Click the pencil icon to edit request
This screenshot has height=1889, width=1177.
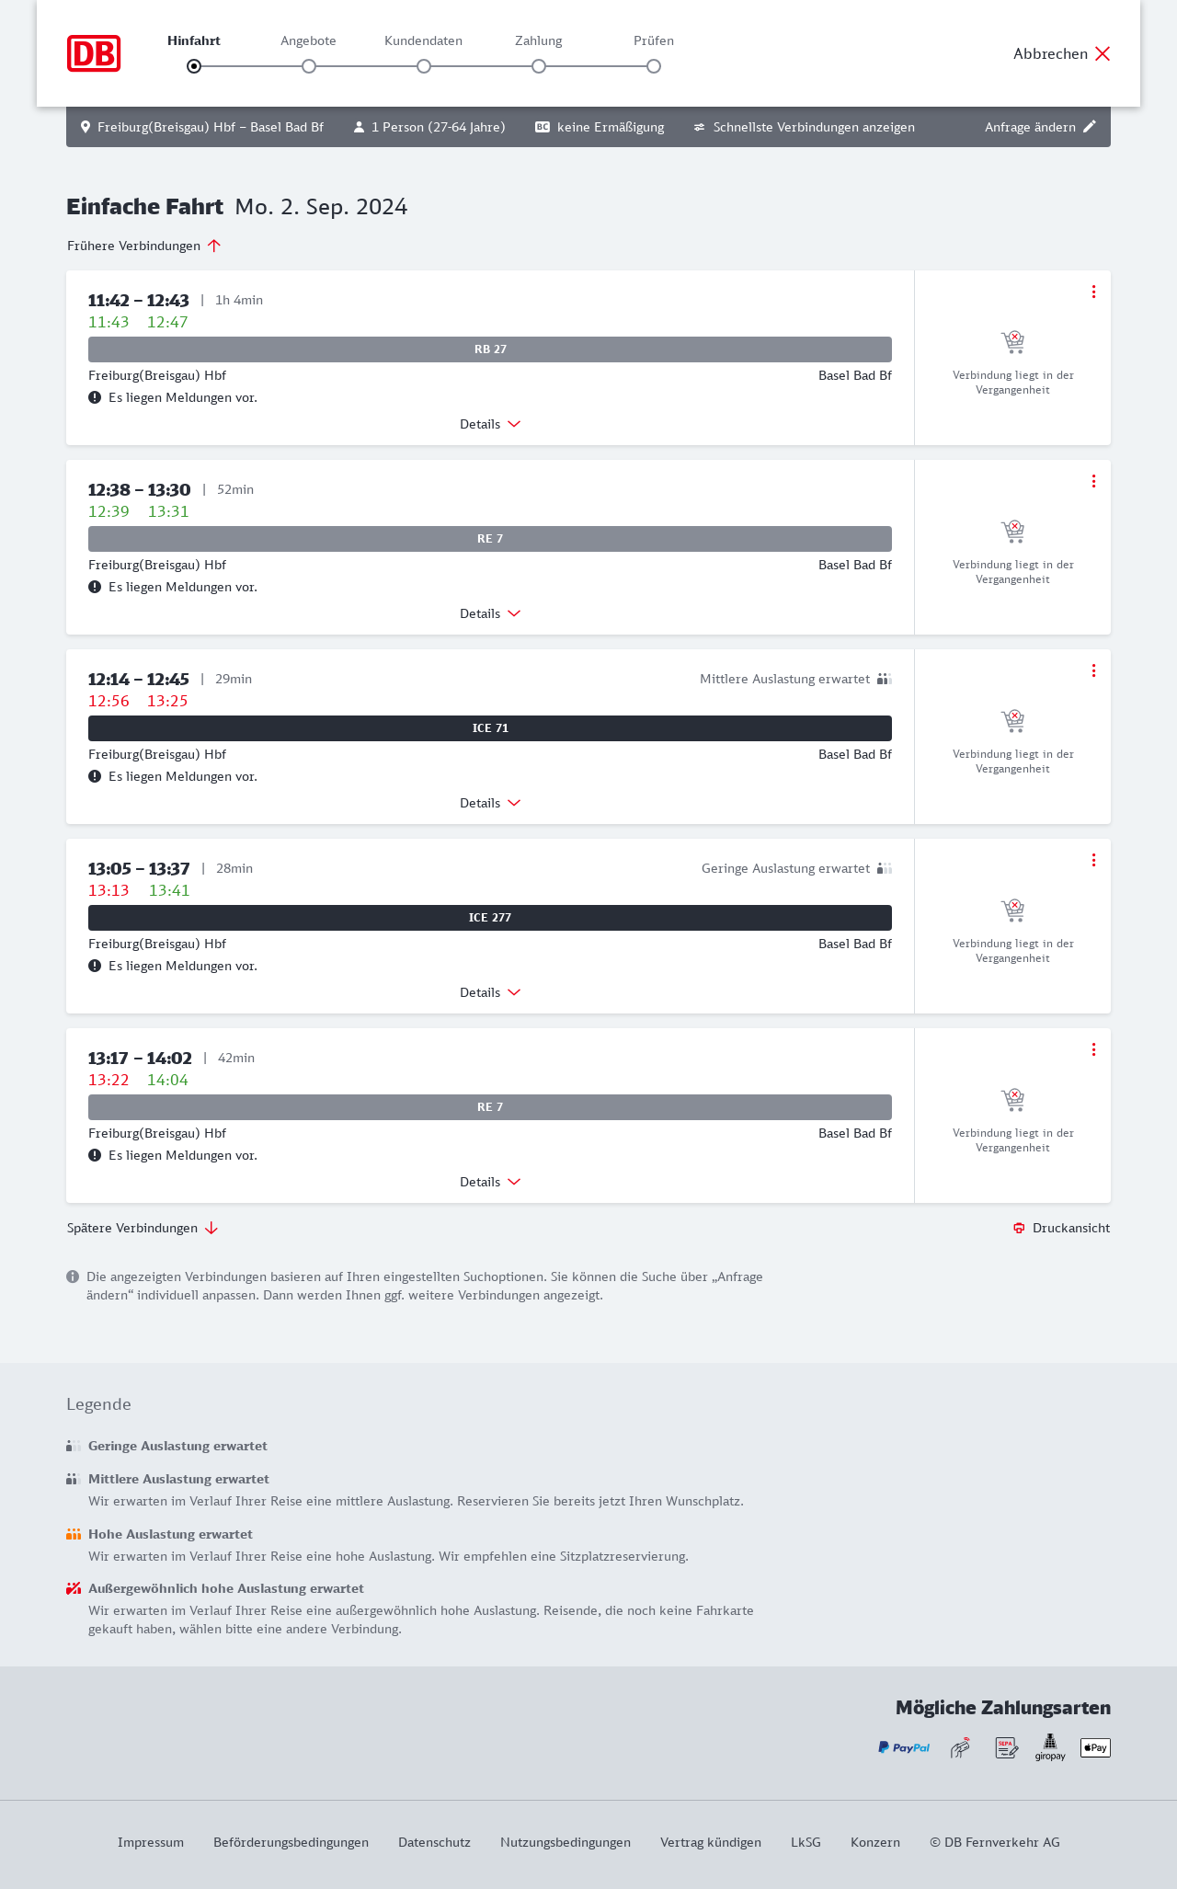tap(1090, 127)
